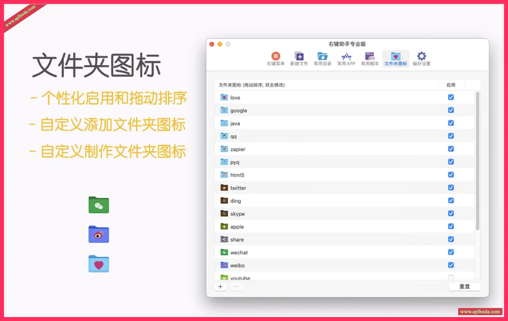Open 偏好设置 gear icon
Screen dimensions: 508x321
coord(421,59)
